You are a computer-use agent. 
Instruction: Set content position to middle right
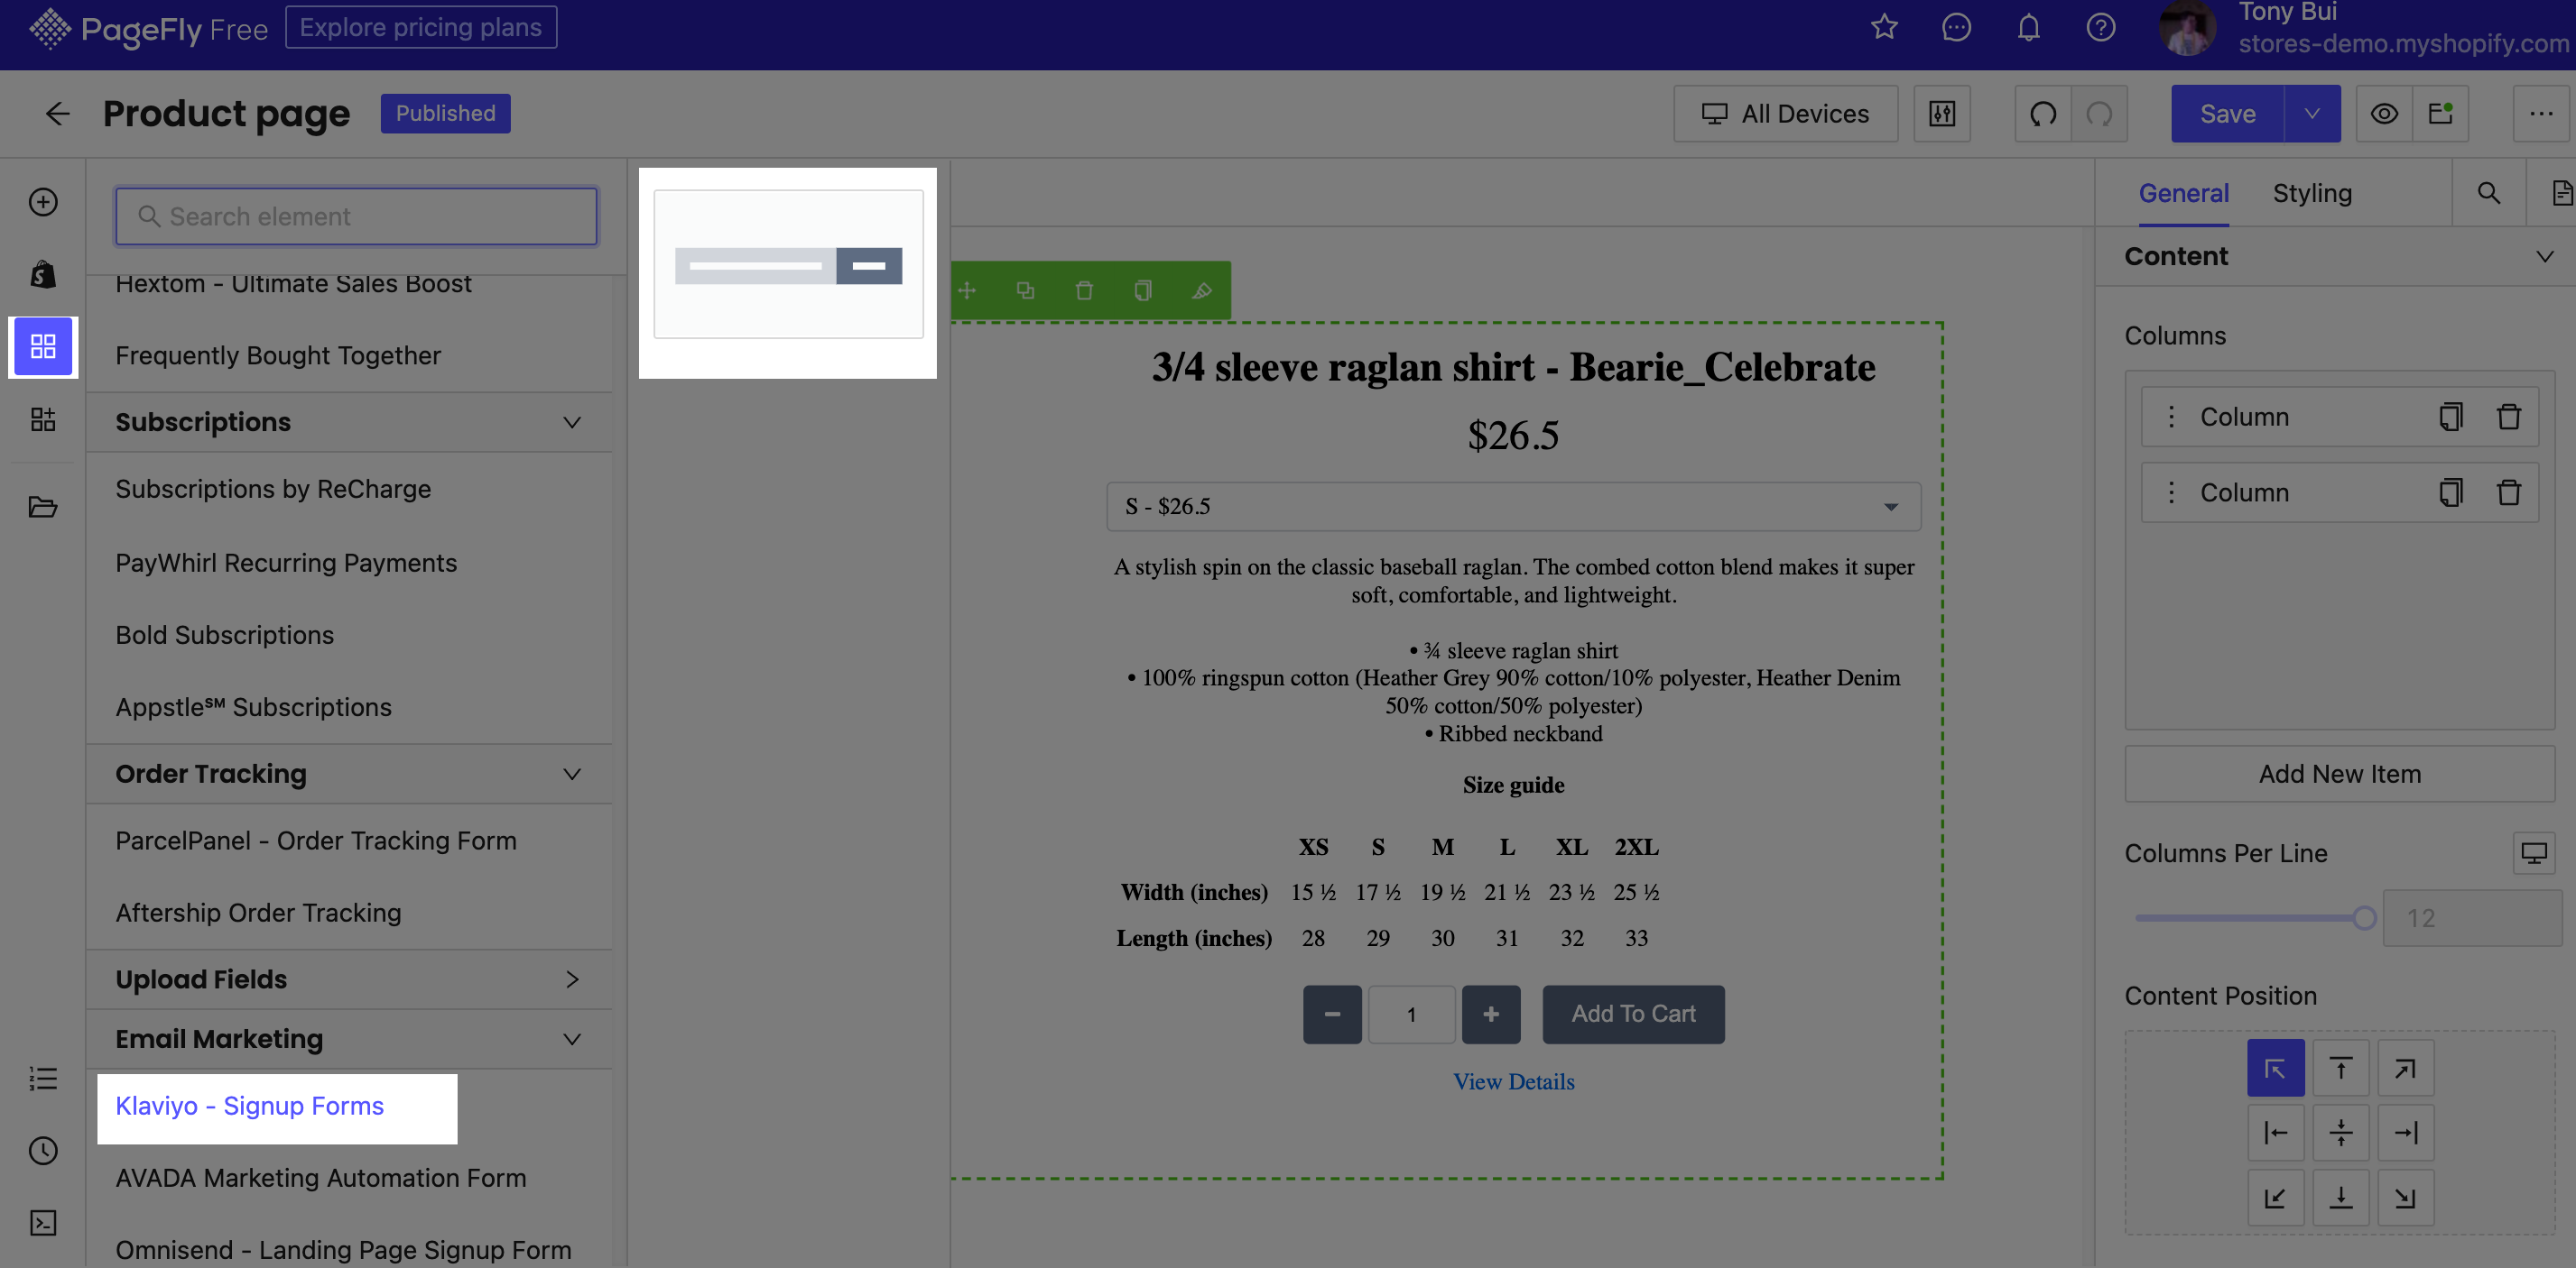coord(2405,1132)
